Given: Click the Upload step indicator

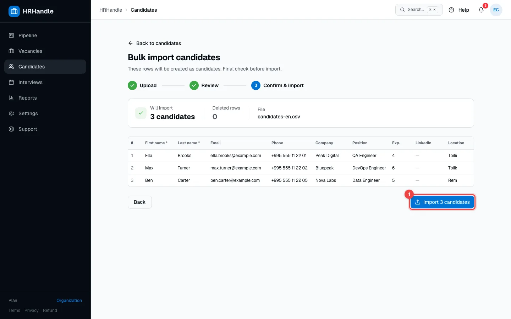Looking at the screenshot, I should point(142,85).
